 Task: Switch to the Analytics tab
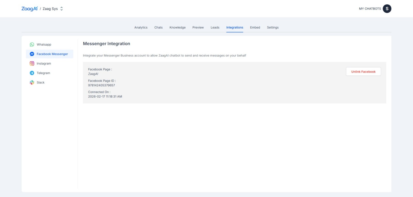click(141, 28)
